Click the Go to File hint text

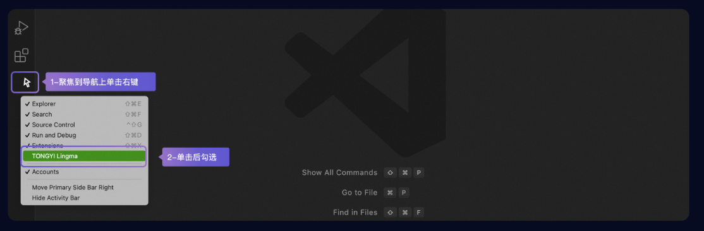[x=359, y=192]
